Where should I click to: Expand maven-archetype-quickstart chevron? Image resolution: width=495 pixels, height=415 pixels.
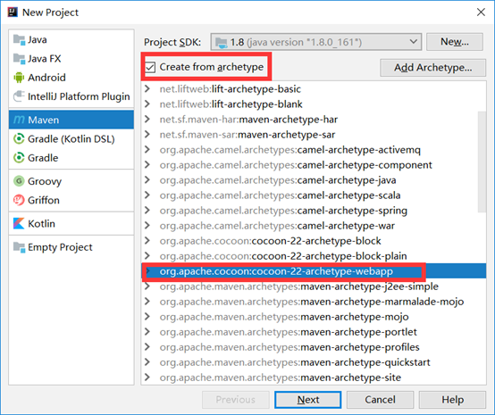tap(147, 361)
